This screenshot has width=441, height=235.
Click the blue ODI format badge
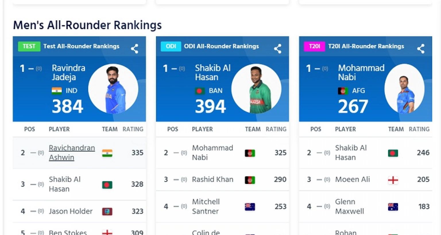coord(171,46)
